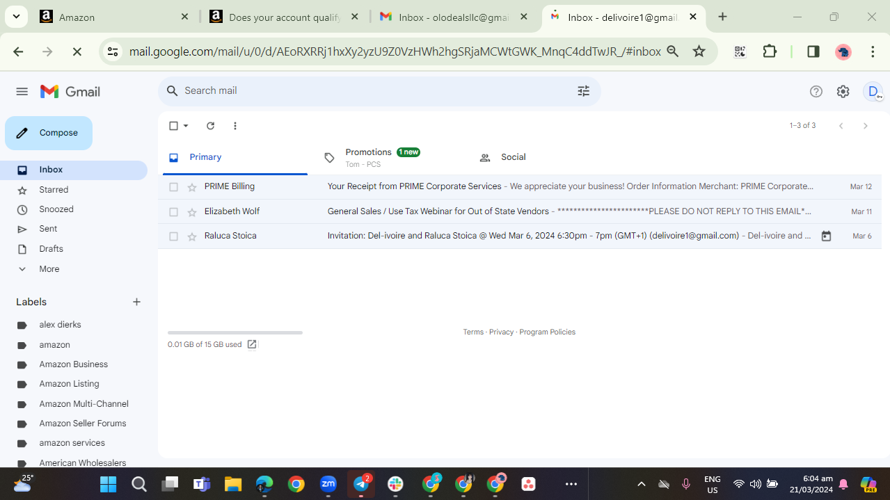Select the Elizabeth Wolf email checkbox
The height and width of the screenshot is (500, 890).
coord(173,212)
